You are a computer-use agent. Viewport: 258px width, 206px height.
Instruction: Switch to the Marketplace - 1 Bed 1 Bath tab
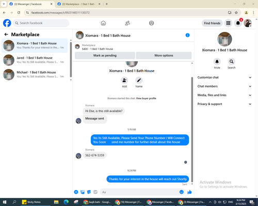pos(79,4)
